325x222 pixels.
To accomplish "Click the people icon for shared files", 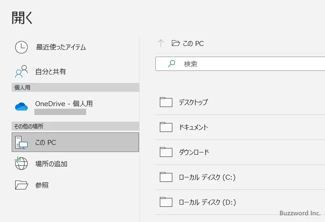I will pyautogui.click(x=21, y=71).
